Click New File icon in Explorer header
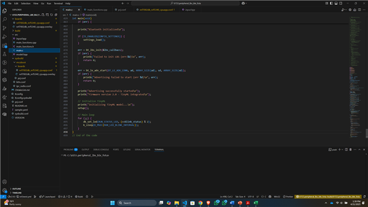Screen dimensions: 368x207 click(x=43, y=15)
